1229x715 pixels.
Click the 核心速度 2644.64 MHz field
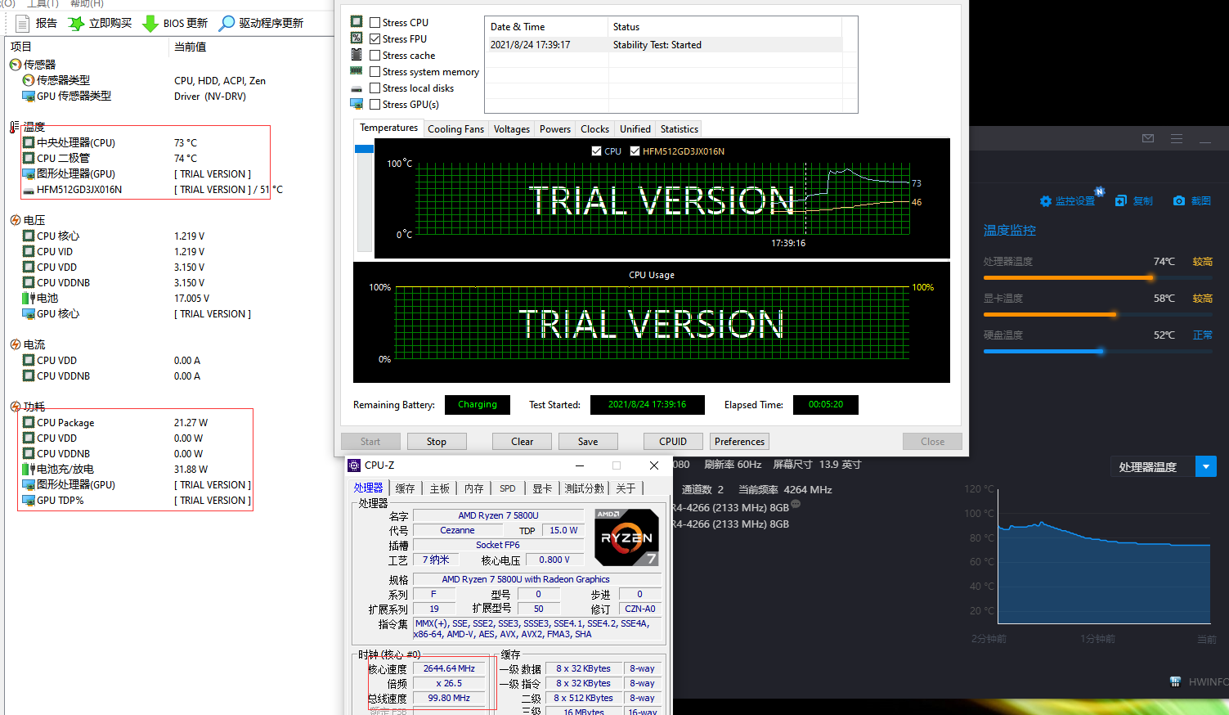[x=449, y=668]
